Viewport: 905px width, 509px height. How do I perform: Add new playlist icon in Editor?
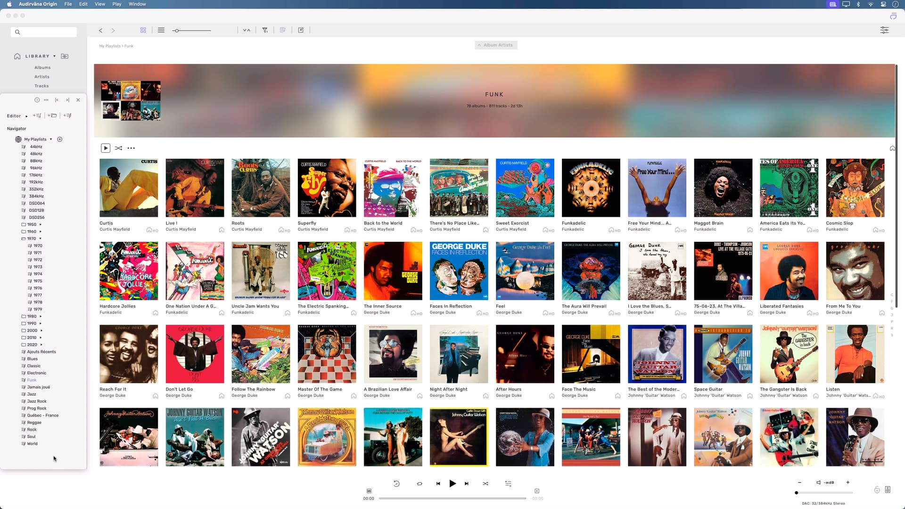click(37, 115)
